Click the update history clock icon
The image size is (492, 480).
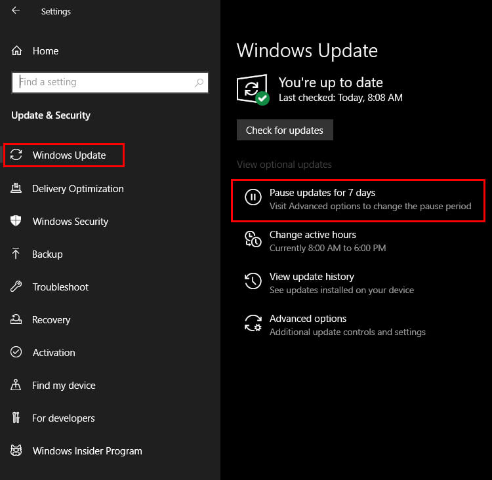[x=253, y=281]
